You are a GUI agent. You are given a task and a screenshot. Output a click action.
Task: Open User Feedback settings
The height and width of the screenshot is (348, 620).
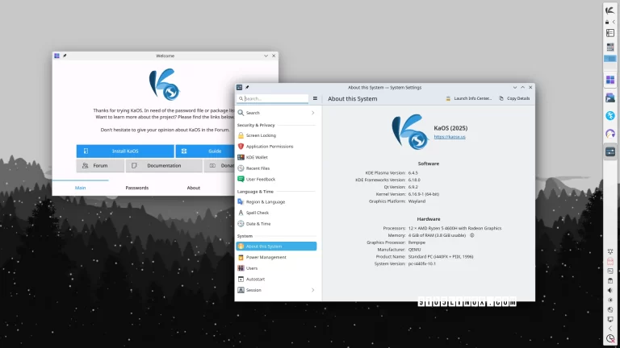click(x=262, y=179)
